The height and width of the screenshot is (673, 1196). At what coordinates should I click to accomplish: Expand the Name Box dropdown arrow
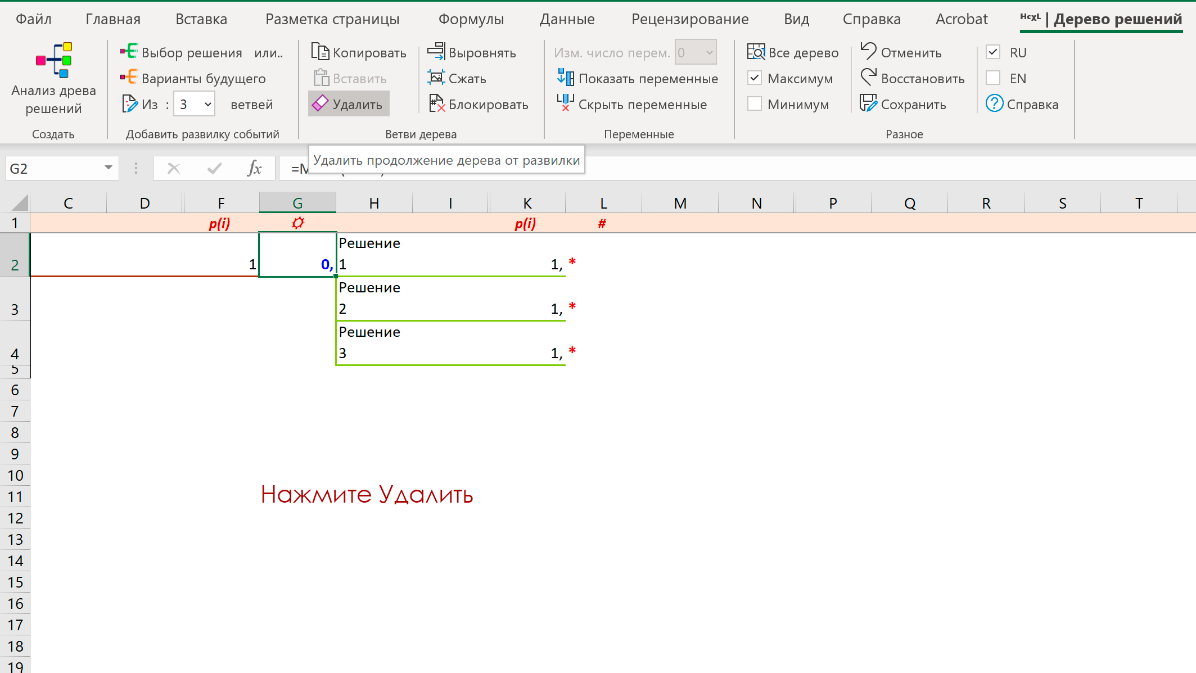(109, 168)
